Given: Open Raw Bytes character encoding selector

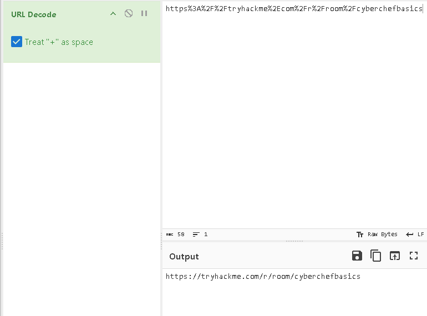Looking at the screenshot, I should [377, 235].
